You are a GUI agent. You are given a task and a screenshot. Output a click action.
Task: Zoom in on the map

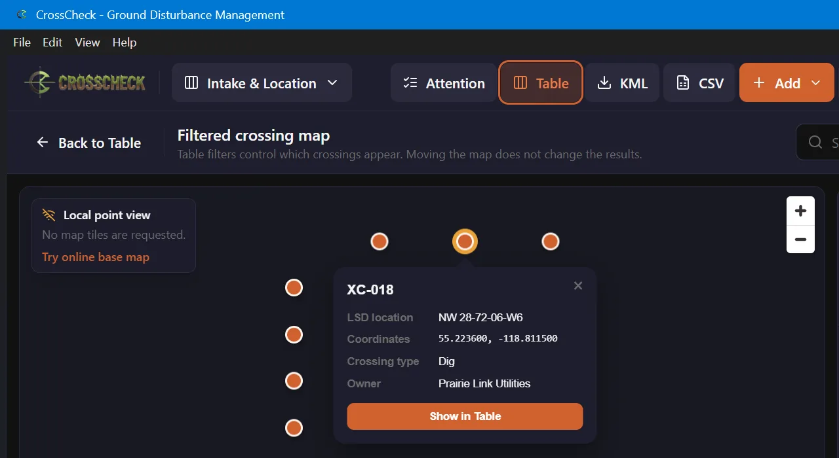tap(800, 211)
